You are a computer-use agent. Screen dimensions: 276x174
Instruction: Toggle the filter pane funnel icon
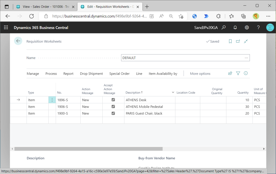(x=238, y=73)
